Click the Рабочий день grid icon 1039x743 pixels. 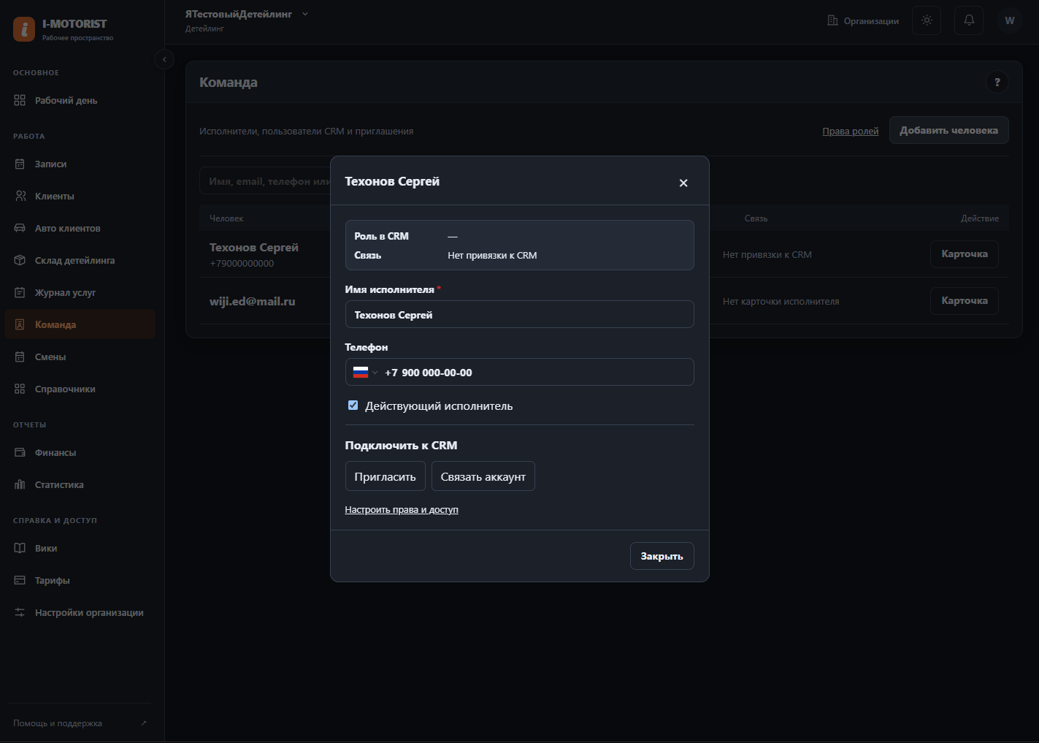[20, 100]
